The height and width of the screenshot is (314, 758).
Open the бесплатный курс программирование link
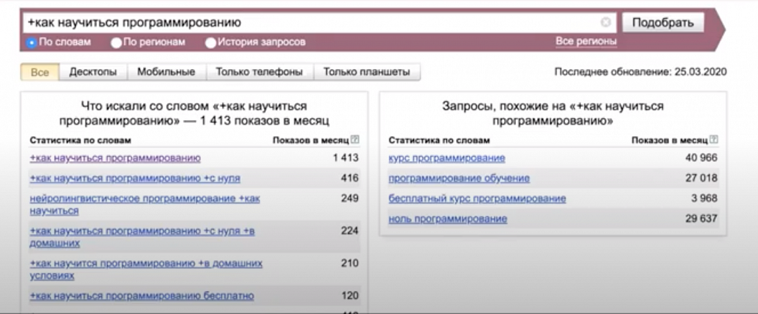click(477, 198)
